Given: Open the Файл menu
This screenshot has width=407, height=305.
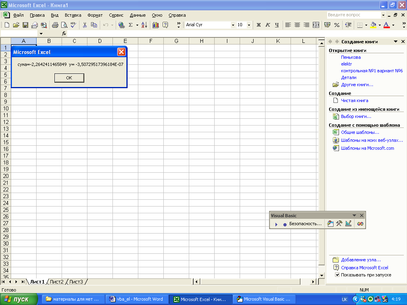Looking at the screenshot, I should 18,15.
